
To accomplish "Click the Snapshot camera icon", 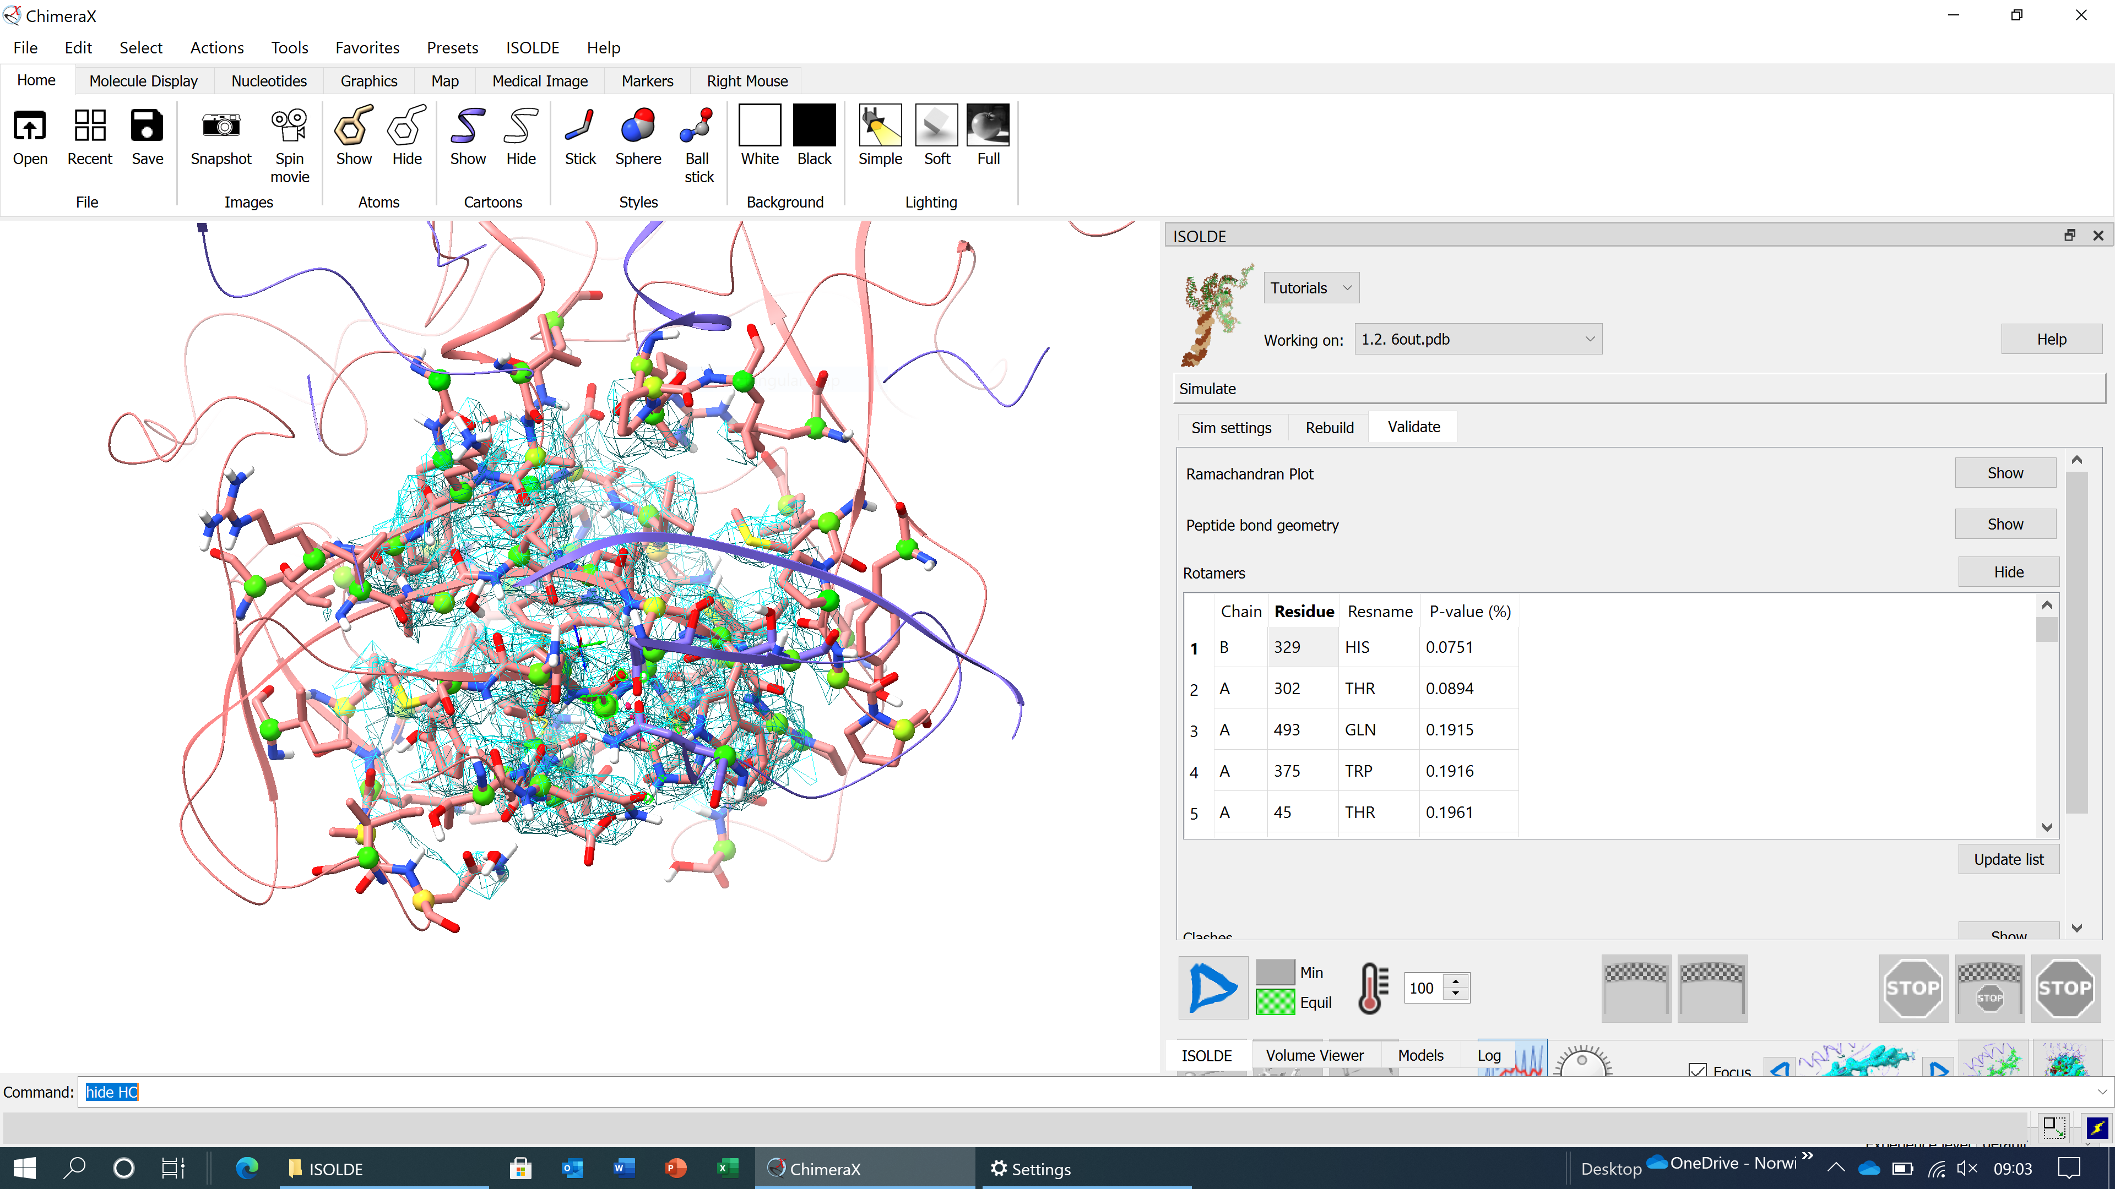I will coord(220,127).
